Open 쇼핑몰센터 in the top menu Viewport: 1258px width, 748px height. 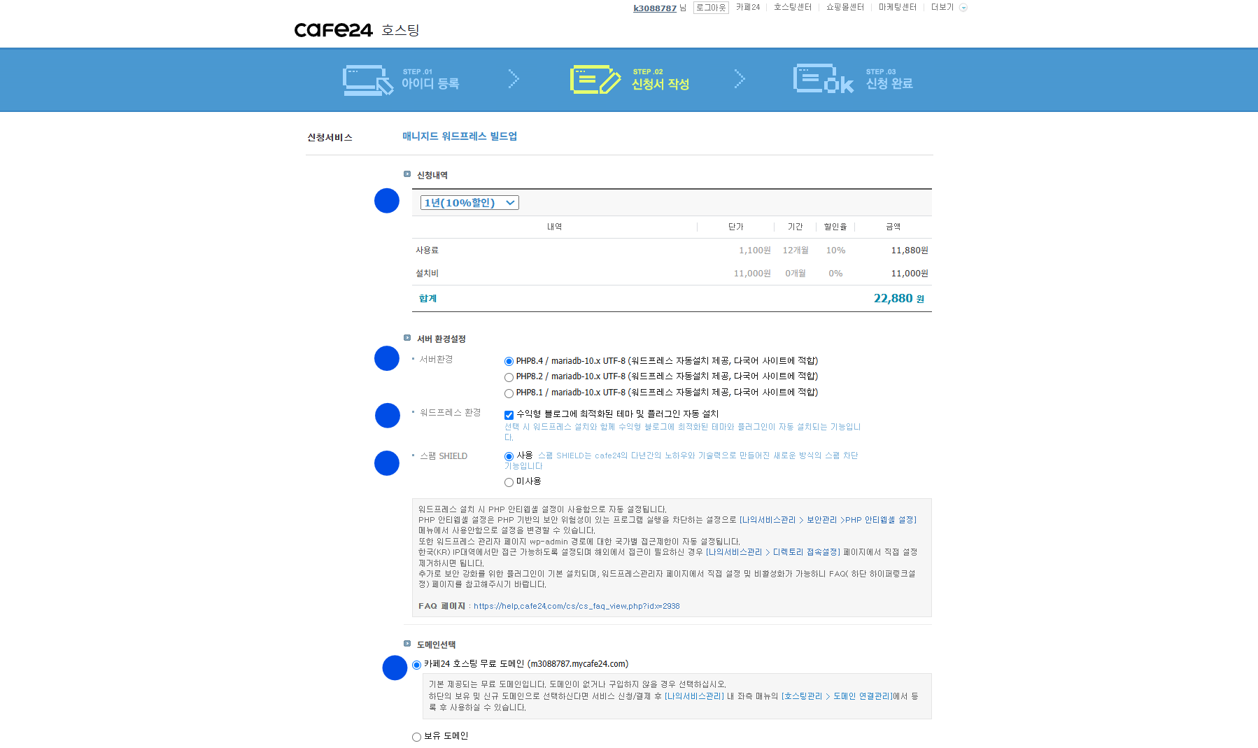[x=845, y=7]
